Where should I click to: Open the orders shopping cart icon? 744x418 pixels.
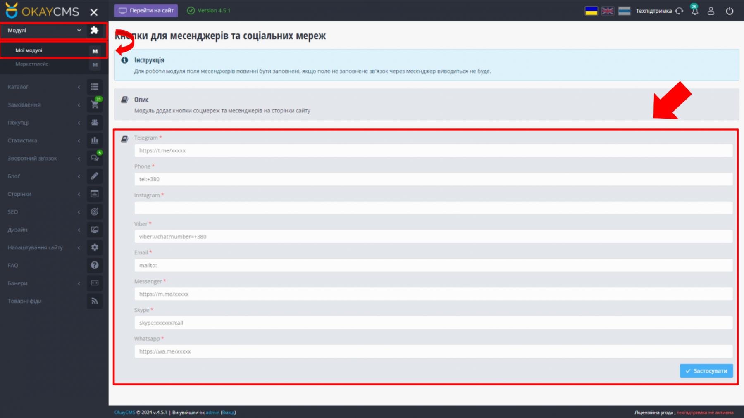click(95, 104)
